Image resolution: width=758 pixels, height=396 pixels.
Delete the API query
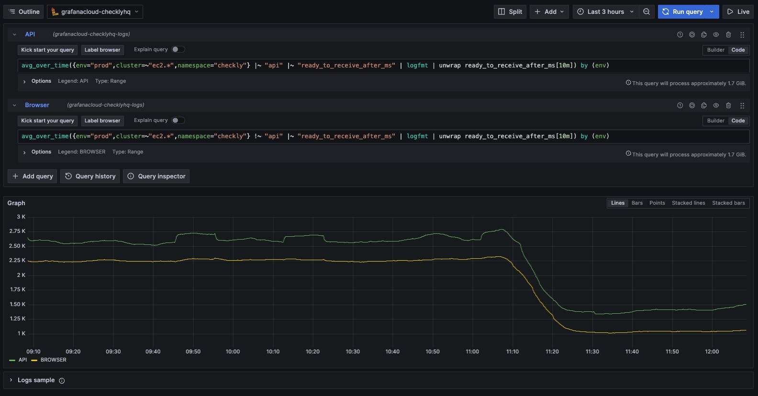[x=728, y=34]
